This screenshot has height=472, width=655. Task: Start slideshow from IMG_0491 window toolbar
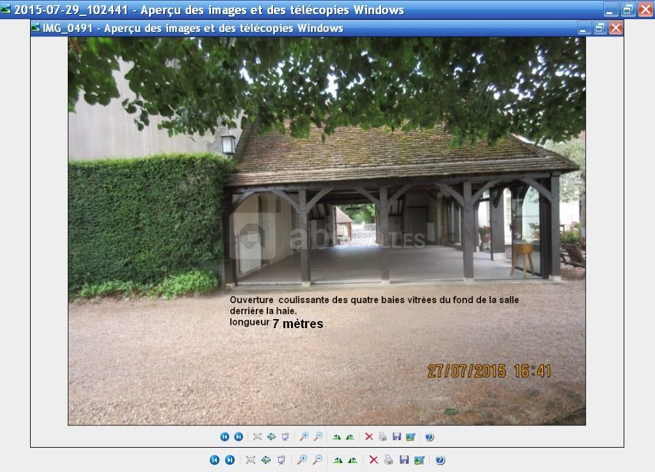pyautogui.click(x=285, y=437)
